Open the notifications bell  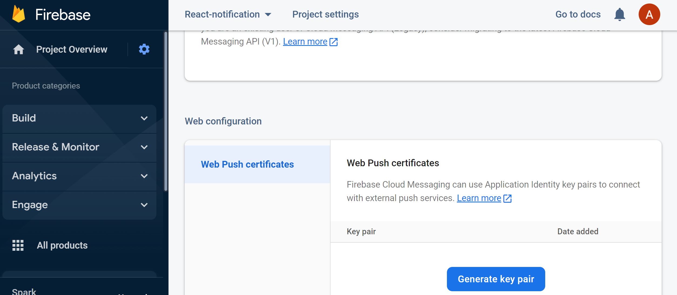pyautogui.click(x=619, y=14)
